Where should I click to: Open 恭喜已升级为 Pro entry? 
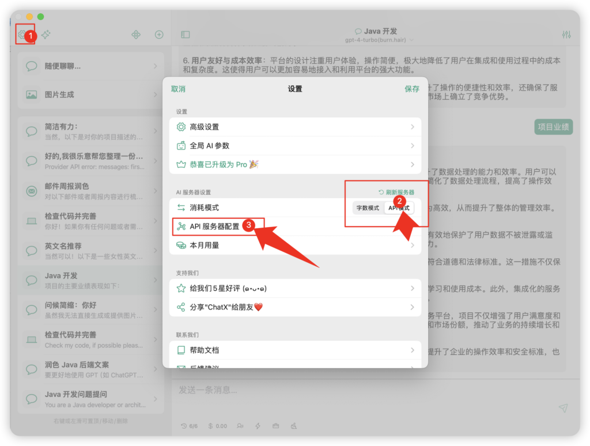(x=295, y=164)
